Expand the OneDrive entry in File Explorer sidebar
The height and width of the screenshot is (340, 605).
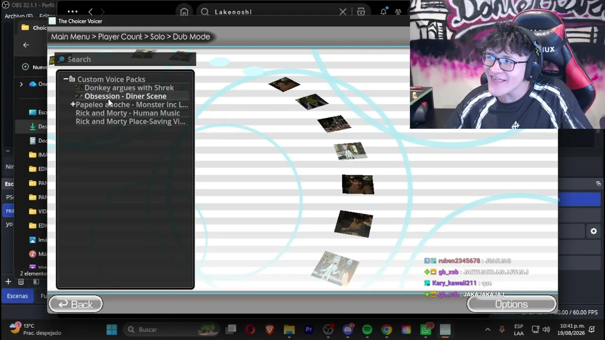pyautogui.click(x=21, y=84)
